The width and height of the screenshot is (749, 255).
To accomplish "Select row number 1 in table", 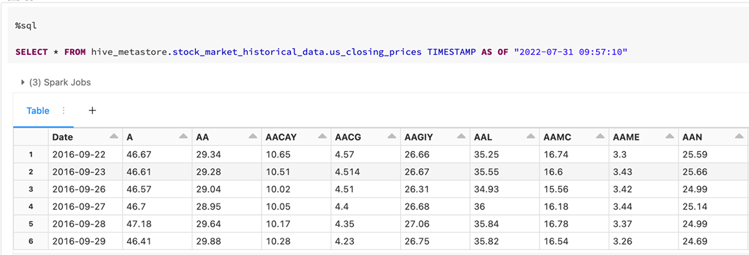I will pyautogui.click(x=30, y=153).
